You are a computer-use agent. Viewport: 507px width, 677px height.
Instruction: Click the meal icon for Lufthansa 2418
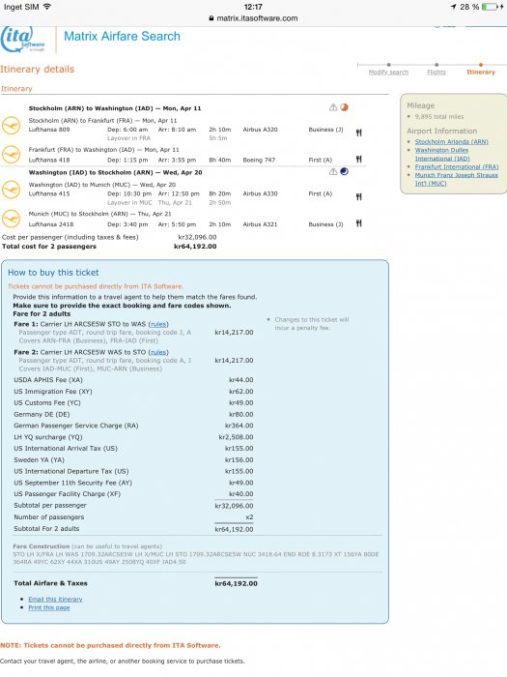point(358,223)
